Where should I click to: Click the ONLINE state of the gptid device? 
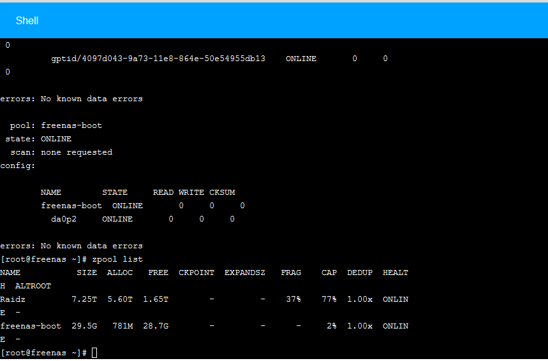point(301,59)
